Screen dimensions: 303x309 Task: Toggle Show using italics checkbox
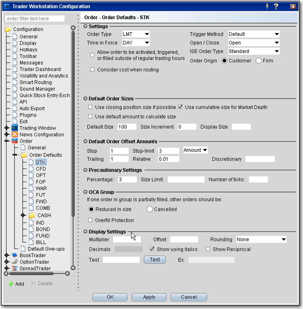(x=151, y=249)
